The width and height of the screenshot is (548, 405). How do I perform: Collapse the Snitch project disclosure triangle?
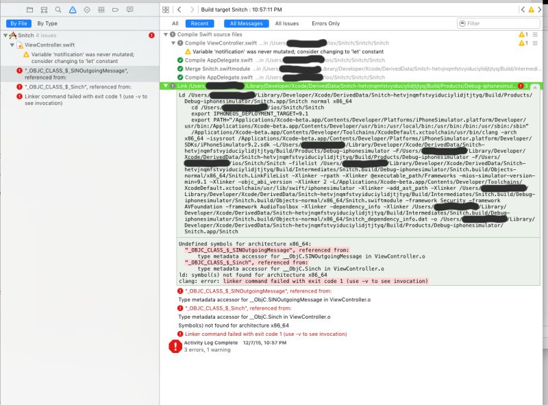pyautogui.click(x=6, y=36)
